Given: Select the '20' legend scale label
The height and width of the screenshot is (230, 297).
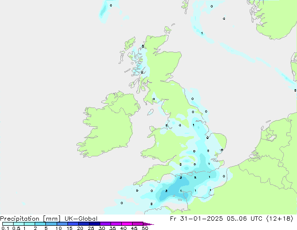Looking at the screenshot, I should 80,228.
